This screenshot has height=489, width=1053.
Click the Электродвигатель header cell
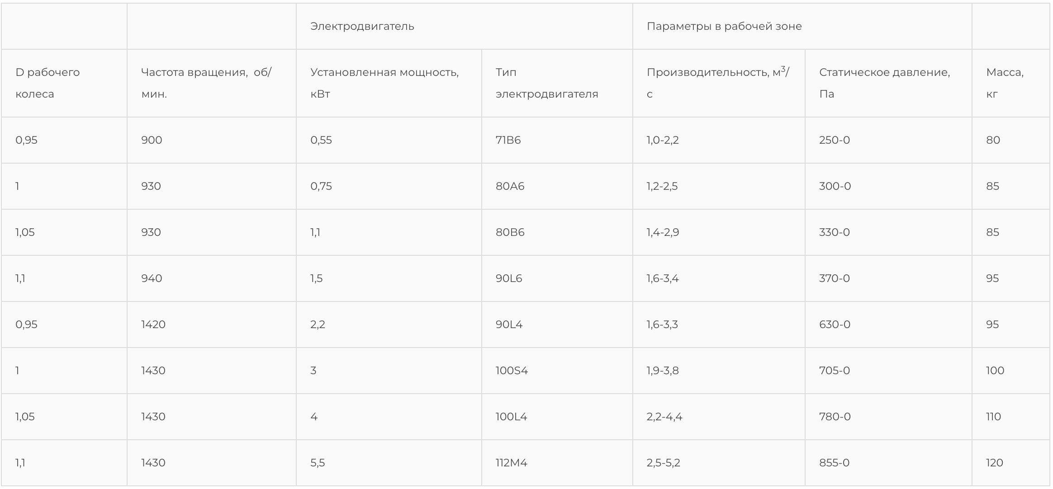tap(362, 26)
